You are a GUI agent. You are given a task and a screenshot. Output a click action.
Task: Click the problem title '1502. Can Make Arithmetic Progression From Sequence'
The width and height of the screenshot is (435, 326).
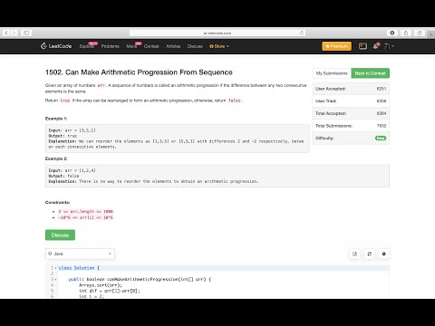click(x=139, y=72)
